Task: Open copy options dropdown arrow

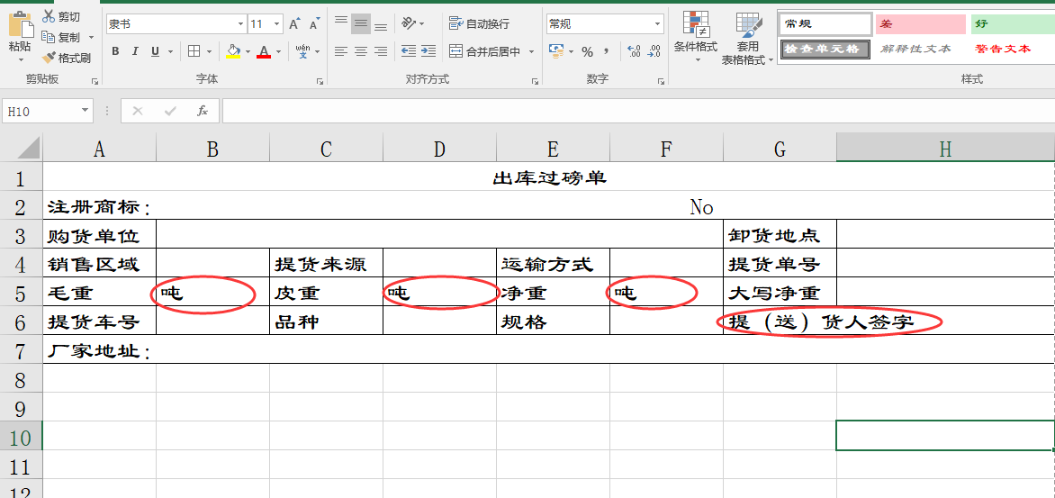Action: [92, 37]
